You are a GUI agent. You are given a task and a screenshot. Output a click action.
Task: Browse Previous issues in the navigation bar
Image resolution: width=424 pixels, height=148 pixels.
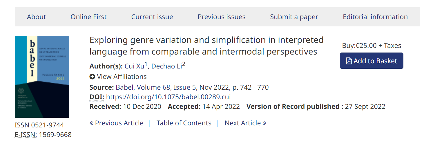pos(221,17)
